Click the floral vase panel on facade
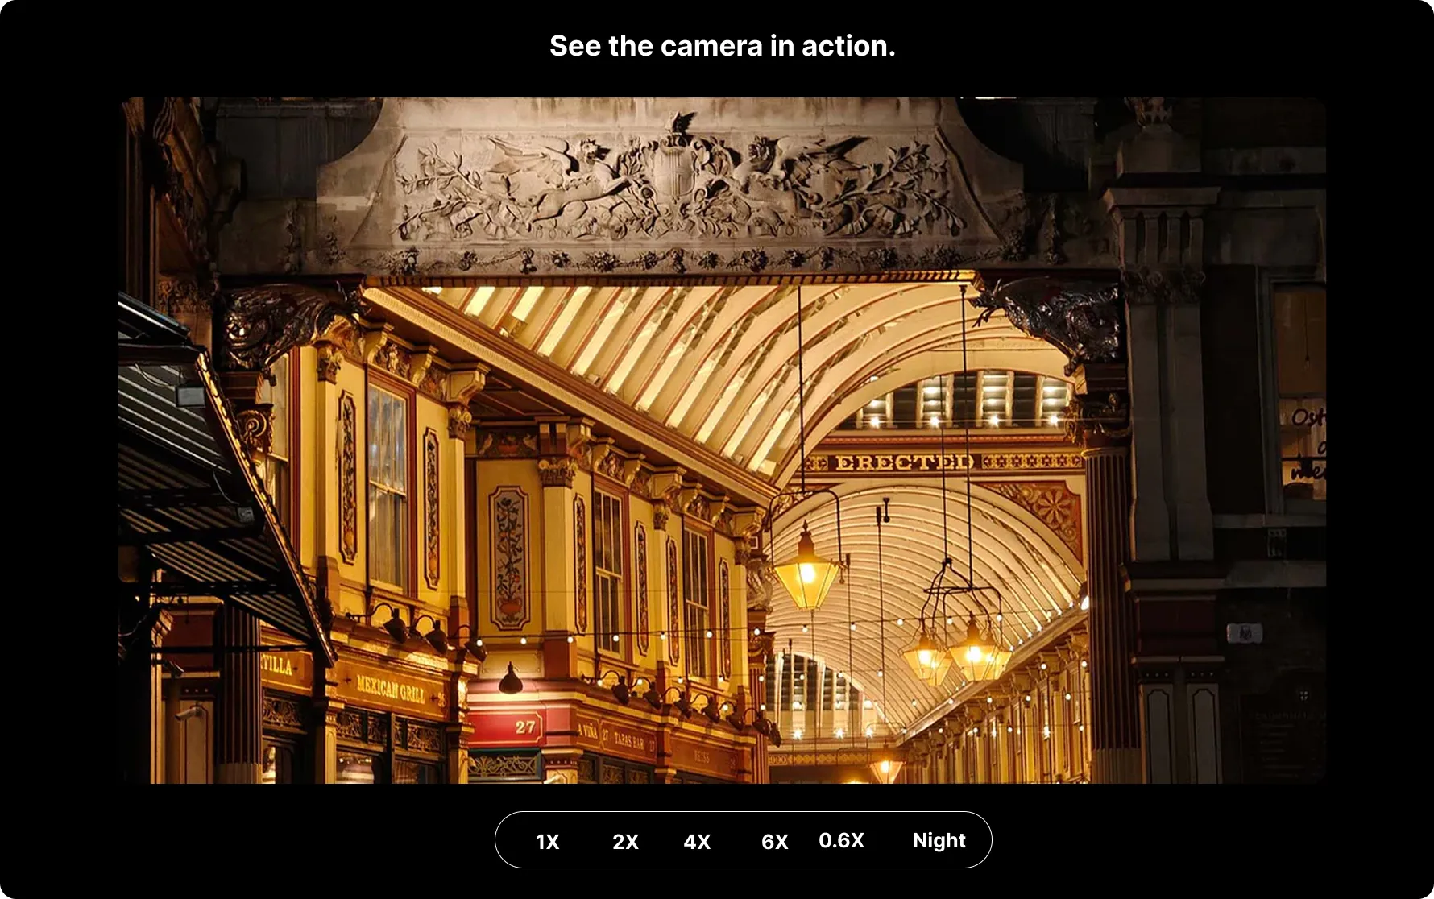 pyautogui.click(x=509, y=557)
